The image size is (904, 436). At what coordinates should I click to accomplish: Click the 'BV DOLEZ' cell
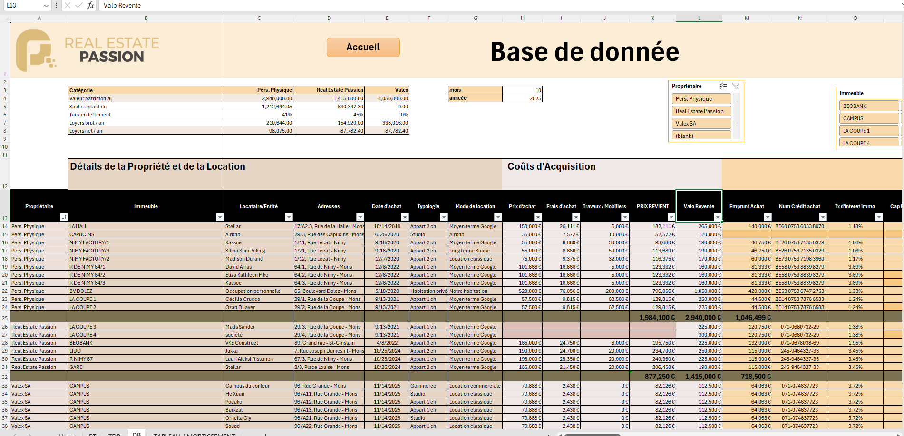coord(146,291)
